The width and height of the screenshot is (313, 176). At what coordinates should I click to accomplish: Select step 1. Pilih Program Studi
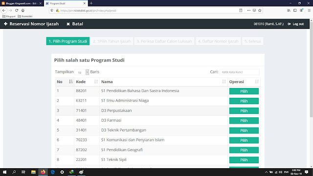pyautogui.click(x=68, y=41)
